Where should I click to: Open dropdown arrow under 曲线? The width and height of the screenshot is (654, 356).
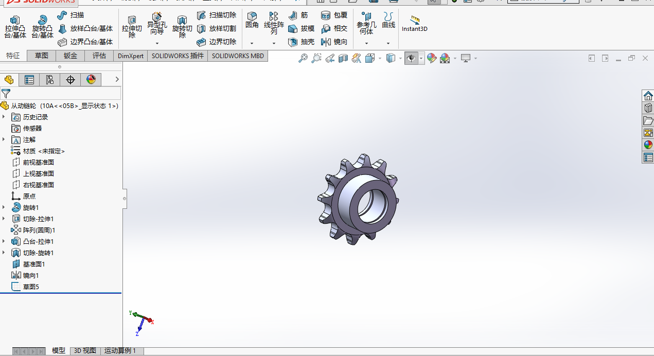[x=388, y=43]
